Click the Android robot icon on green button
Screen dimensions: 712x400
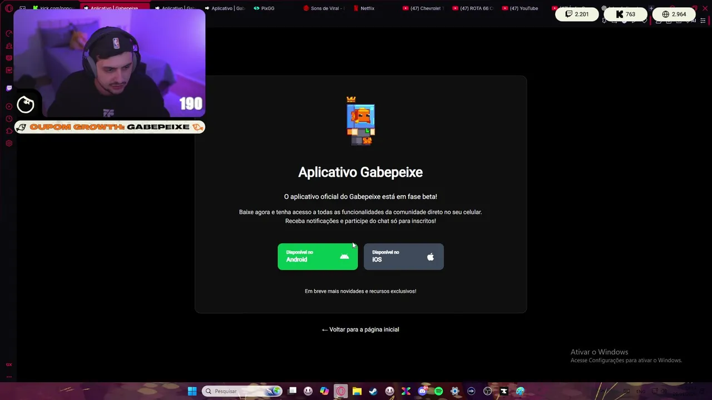point(344,256)
